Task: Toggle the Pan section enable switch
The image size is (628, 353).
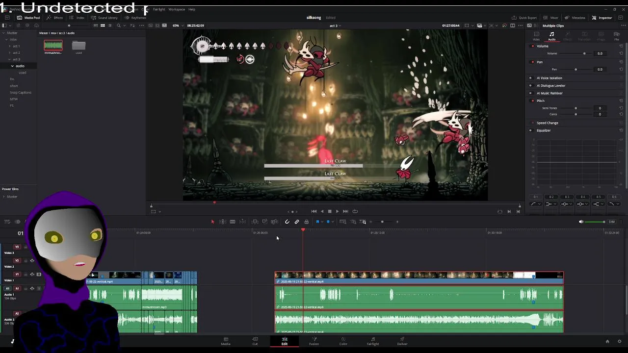Action: pos(533,62)
